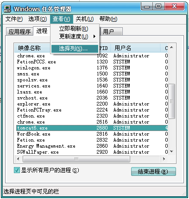Select the SGWallPaper.exe process
Image resolution: width=189 pixels, height=199 pixels.
click(92, 152)
